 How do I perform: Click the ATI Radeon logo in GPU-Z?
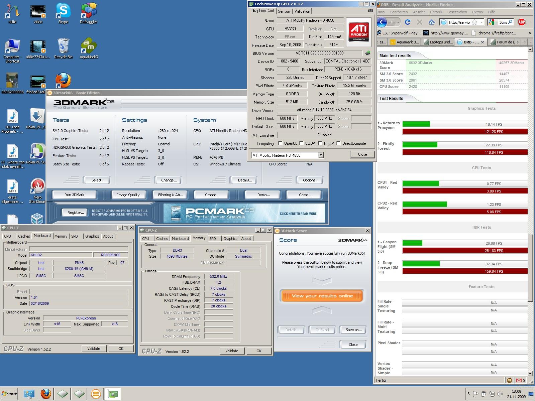click(359, 32)
